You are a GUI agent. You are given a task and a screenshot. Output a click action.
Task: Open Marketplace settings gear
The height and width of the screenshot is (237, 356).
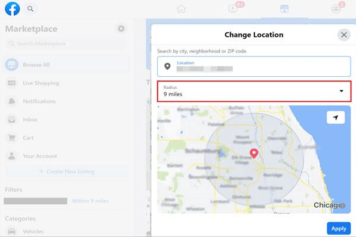(x=121, y=29)
